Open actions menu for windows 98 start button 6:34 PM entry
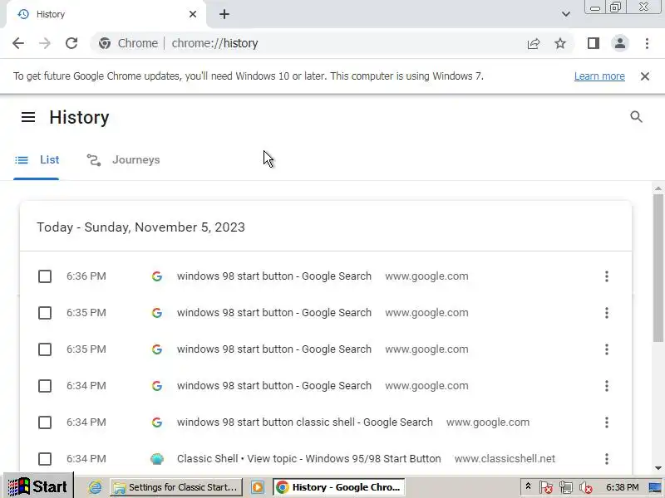The width and height of the screenshot is (665, 498). [607, 386]
